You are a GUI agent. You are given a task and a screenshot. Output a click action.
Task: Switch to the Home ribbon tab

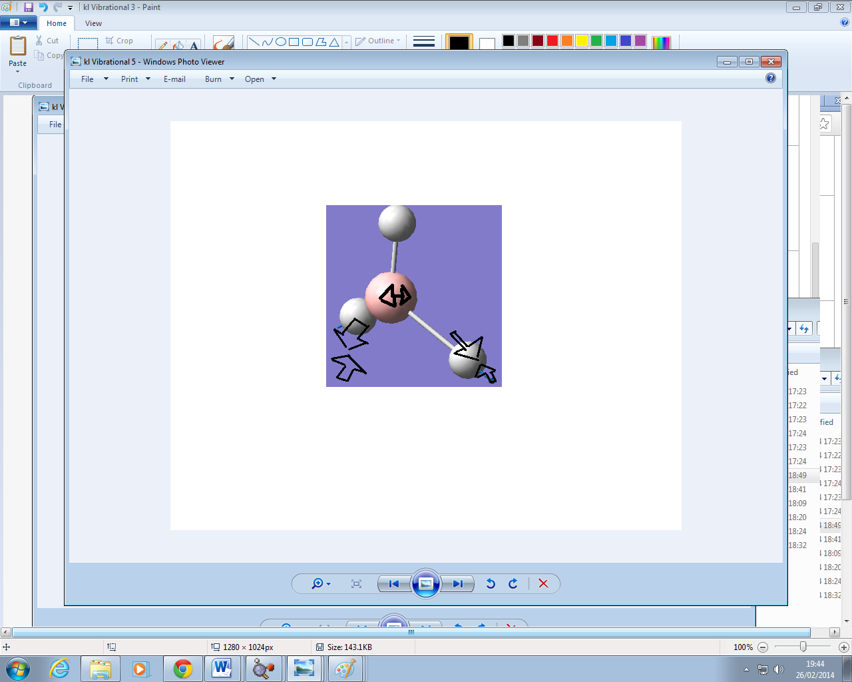(x=57, y=23)
